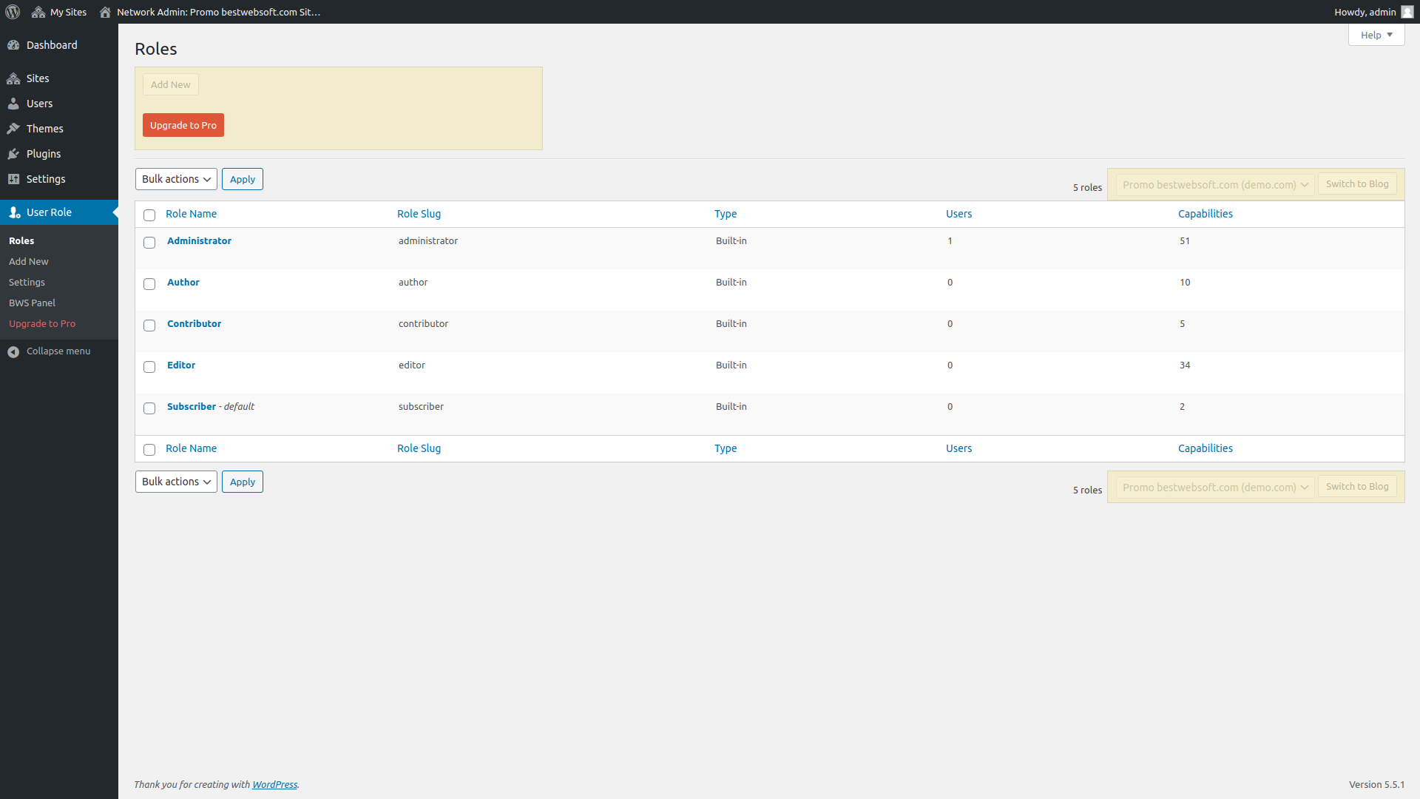Sort by Capabilities footer column

(1206, 448)
